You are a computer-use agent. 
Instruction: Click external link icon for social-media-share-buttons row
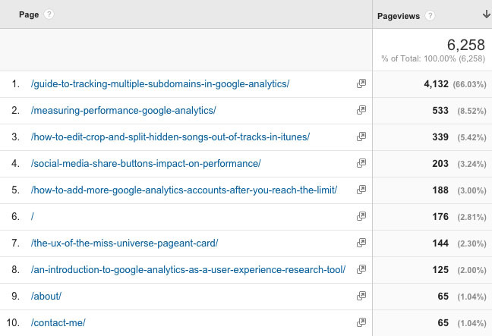click(x=361, y=163)
